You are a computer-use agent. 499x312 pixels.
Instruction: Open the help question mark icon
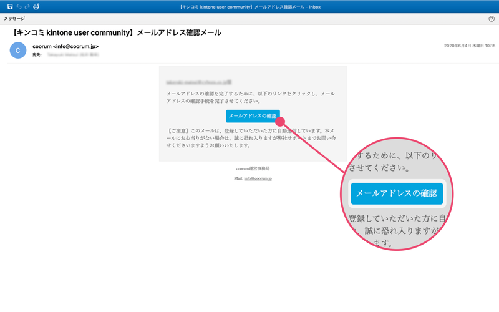492,19
